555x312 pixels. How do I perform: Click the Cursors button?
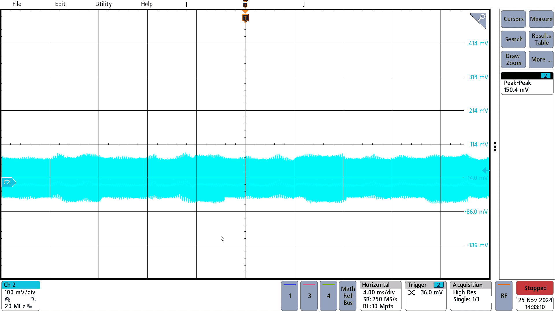pos(513,19)
